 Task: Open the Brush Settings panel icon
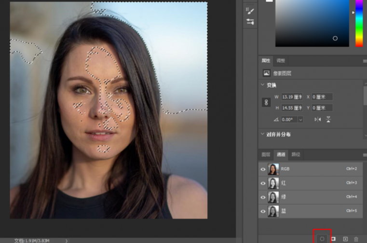coord(250,11)
